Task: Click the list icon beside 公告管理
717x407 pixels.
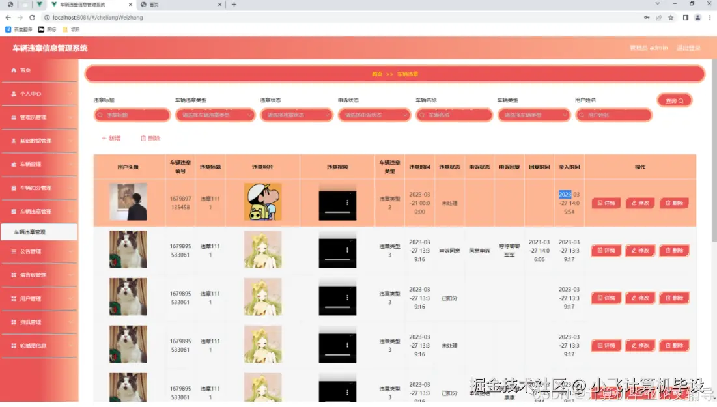Action: point(14,251)
